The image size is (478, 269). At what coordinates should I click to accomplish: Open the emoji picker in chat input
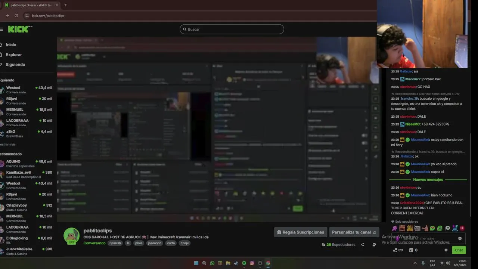(x=460, y=238)
